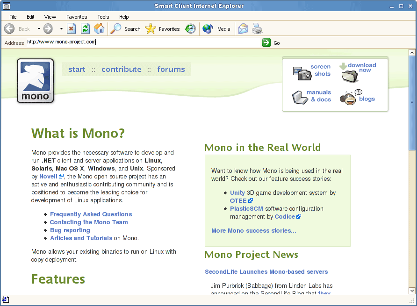This screenshot has height=306, width=417.
Task: Click the green Go arrow icon
Action: (266, 43)
